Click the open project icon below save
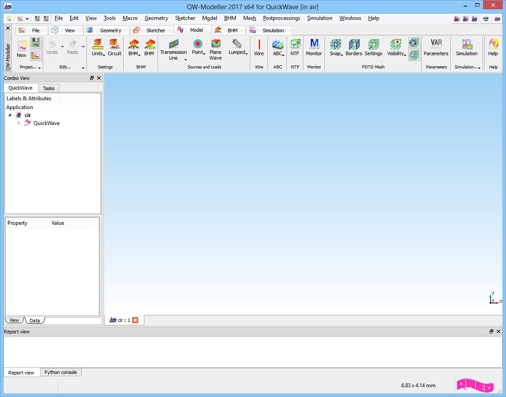The image size is (506, 397). coord(36,55)
